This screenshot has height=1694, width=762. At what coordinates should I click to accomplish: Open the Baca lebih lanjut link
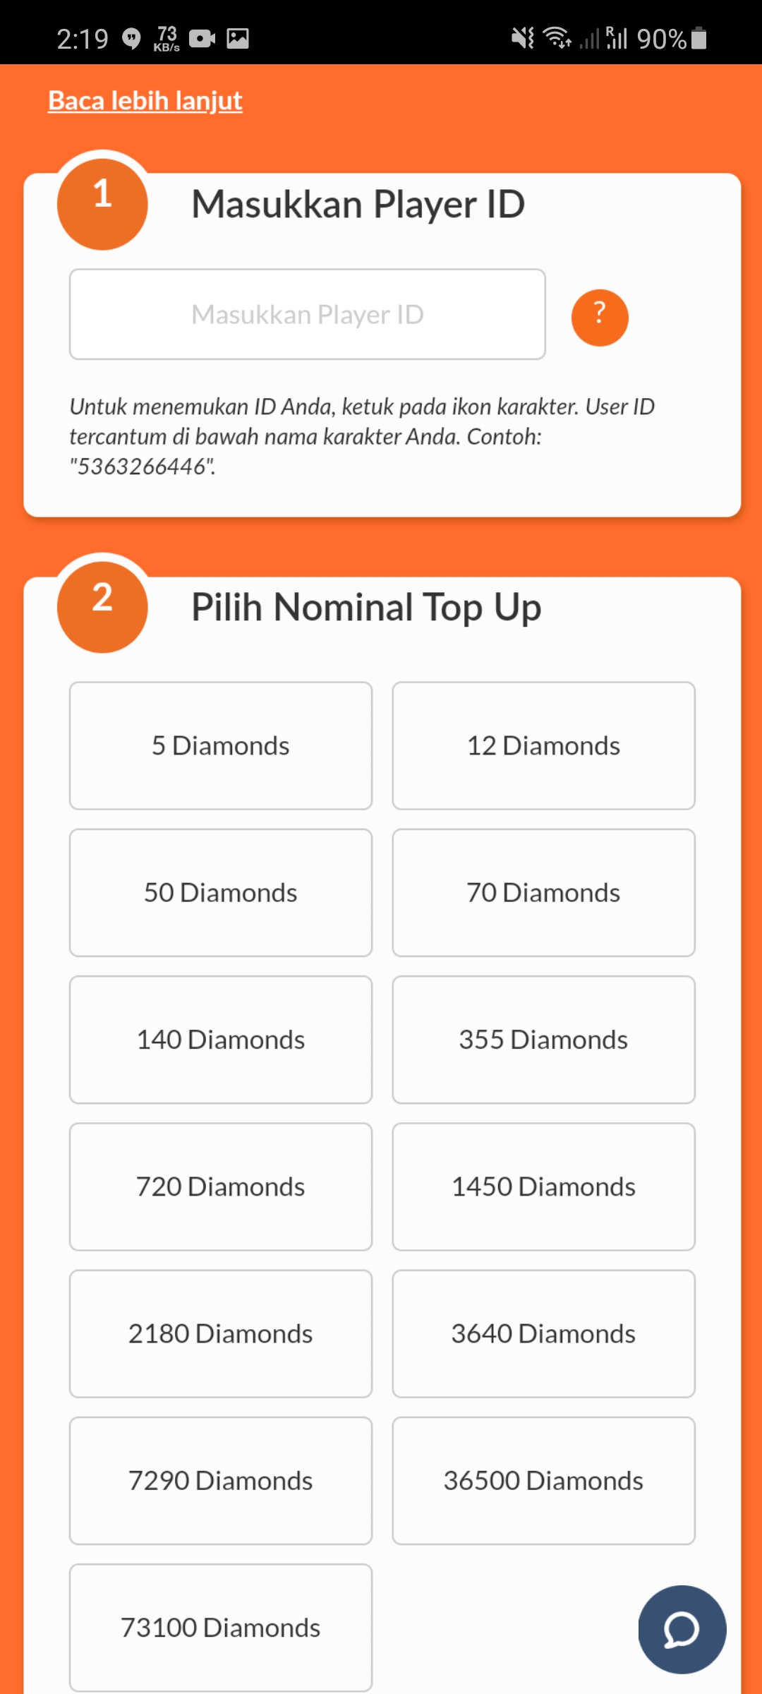pyautogui.click(x=145, y=101)
